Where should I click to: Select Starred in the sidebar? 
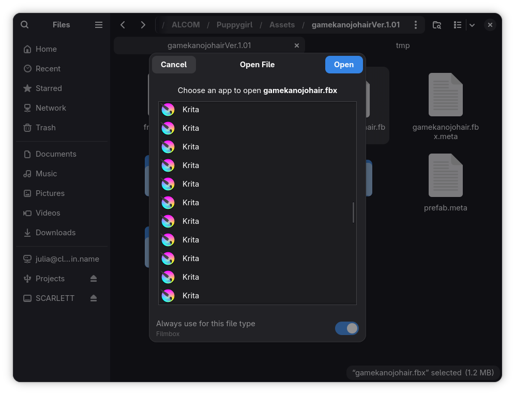[49, 88]
